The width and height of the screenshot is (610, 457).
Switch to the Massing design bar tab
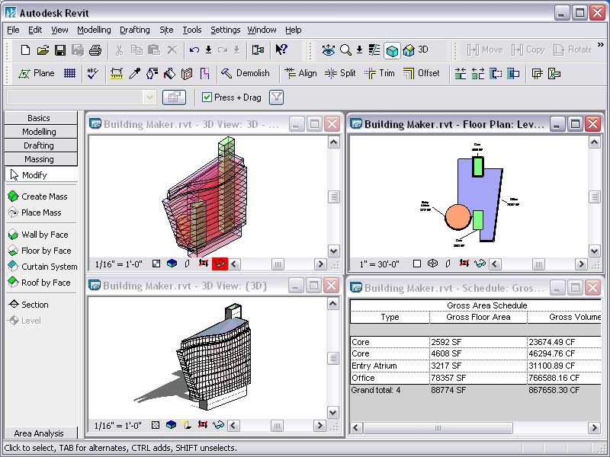click(x=40, y=159)
